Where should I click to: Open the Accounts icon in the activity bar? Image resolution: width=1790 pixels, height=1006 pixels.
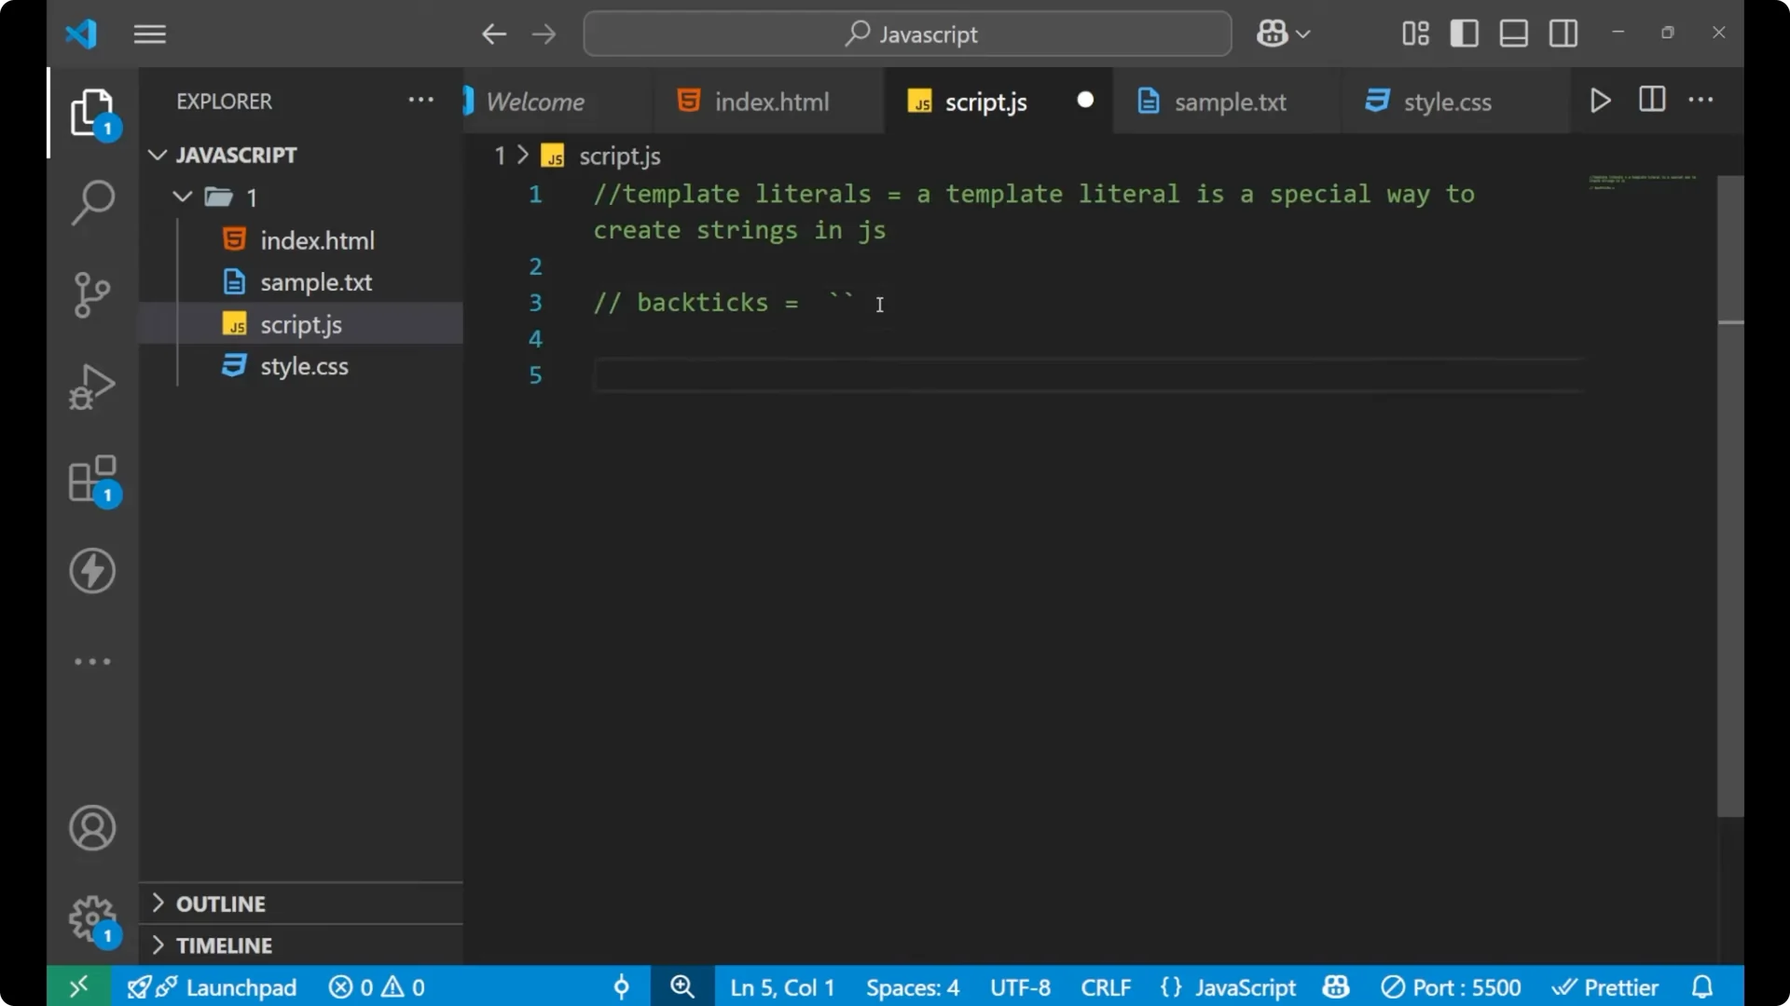click(x=91, y=828)
